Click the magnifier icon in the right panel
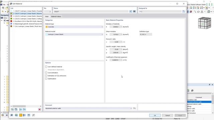The image size is (214, 120). pos(192,90)
